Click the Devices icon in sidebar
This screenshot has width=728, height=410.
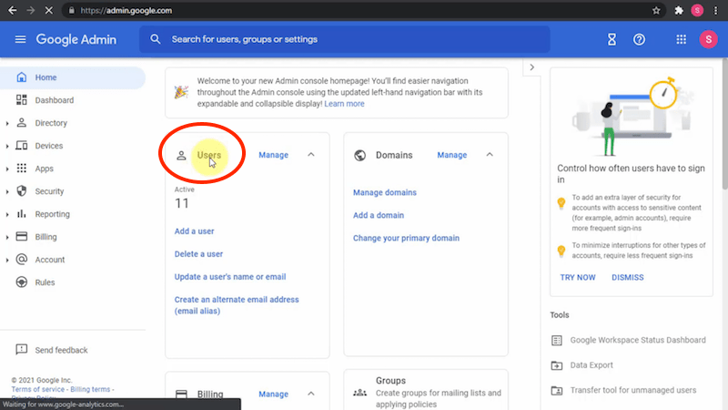click(21, 146)
